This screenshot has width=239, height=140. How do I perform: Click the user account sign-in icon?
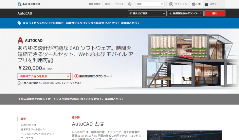click(171, 4)
